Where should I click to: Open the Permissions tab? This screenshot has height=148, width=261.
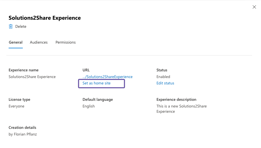click(x=65, y=42)
